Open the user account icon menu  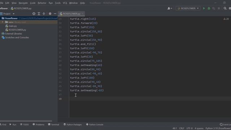[x=170, y=8]
